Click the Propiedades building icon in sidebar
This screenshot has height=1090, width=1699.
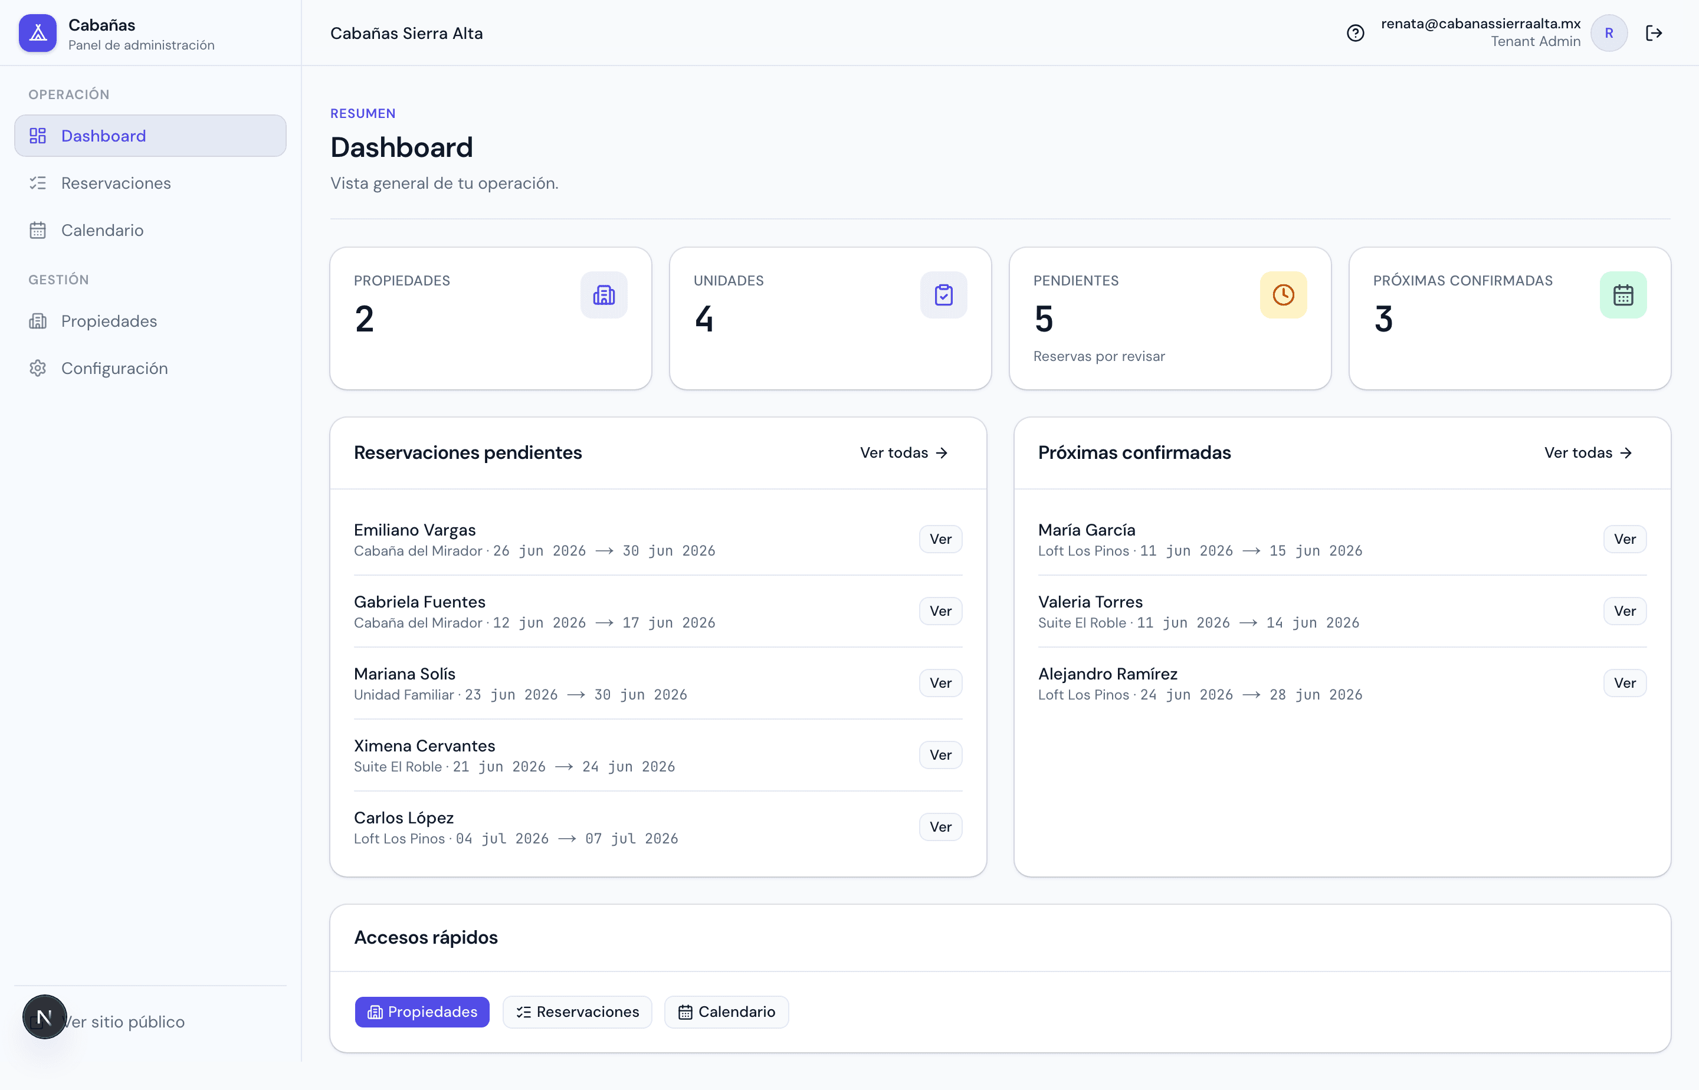(x=38, y=321)
